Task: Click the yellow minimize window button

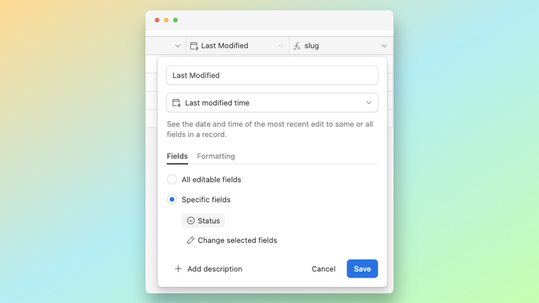Action: (x=166, y=20)
